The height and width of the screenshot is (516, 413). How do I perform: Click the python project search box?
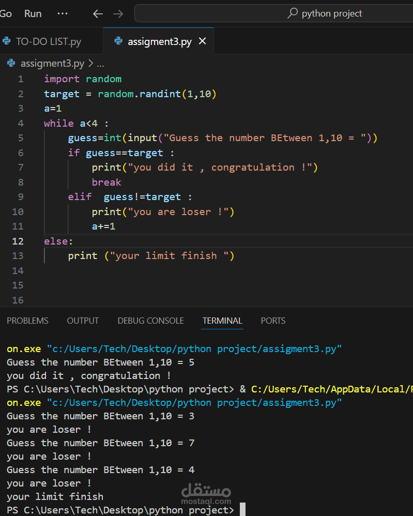point(274,13)
